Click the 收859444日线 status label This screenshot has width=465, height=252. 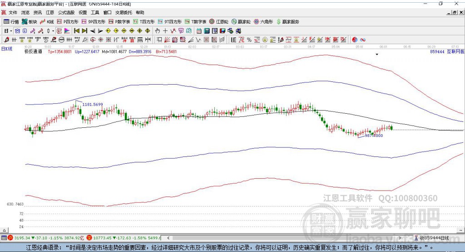tap(435, 238)
